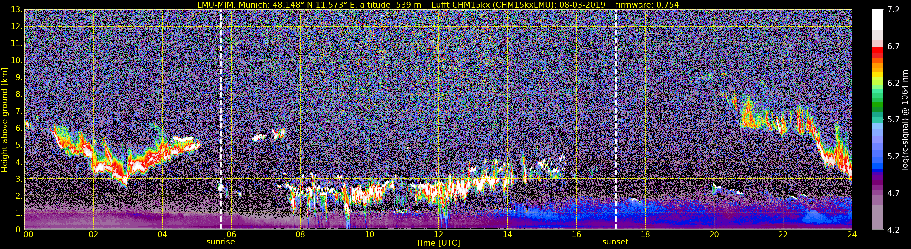The height and width of the screenshot is (249, 911).
Task: Click the 10. label on height axis
Action: (x=17, y=61)
